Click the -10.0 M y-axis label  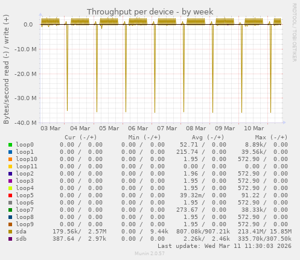(x=25, y=49)
